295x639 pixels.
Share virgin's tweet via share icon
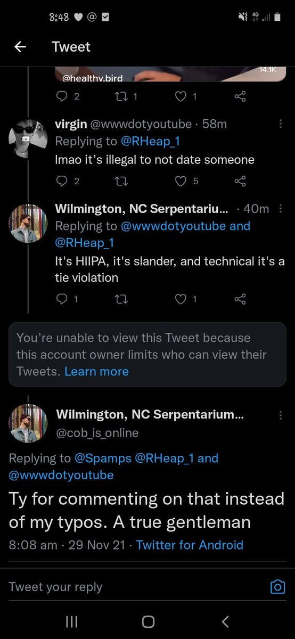(x=241, y=181)
